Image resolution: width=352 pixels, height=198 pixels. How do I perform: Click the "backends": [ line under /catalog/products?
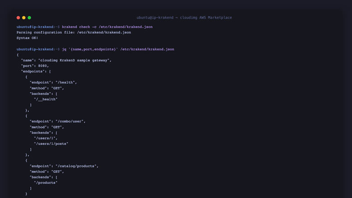(x=44, y=177)
